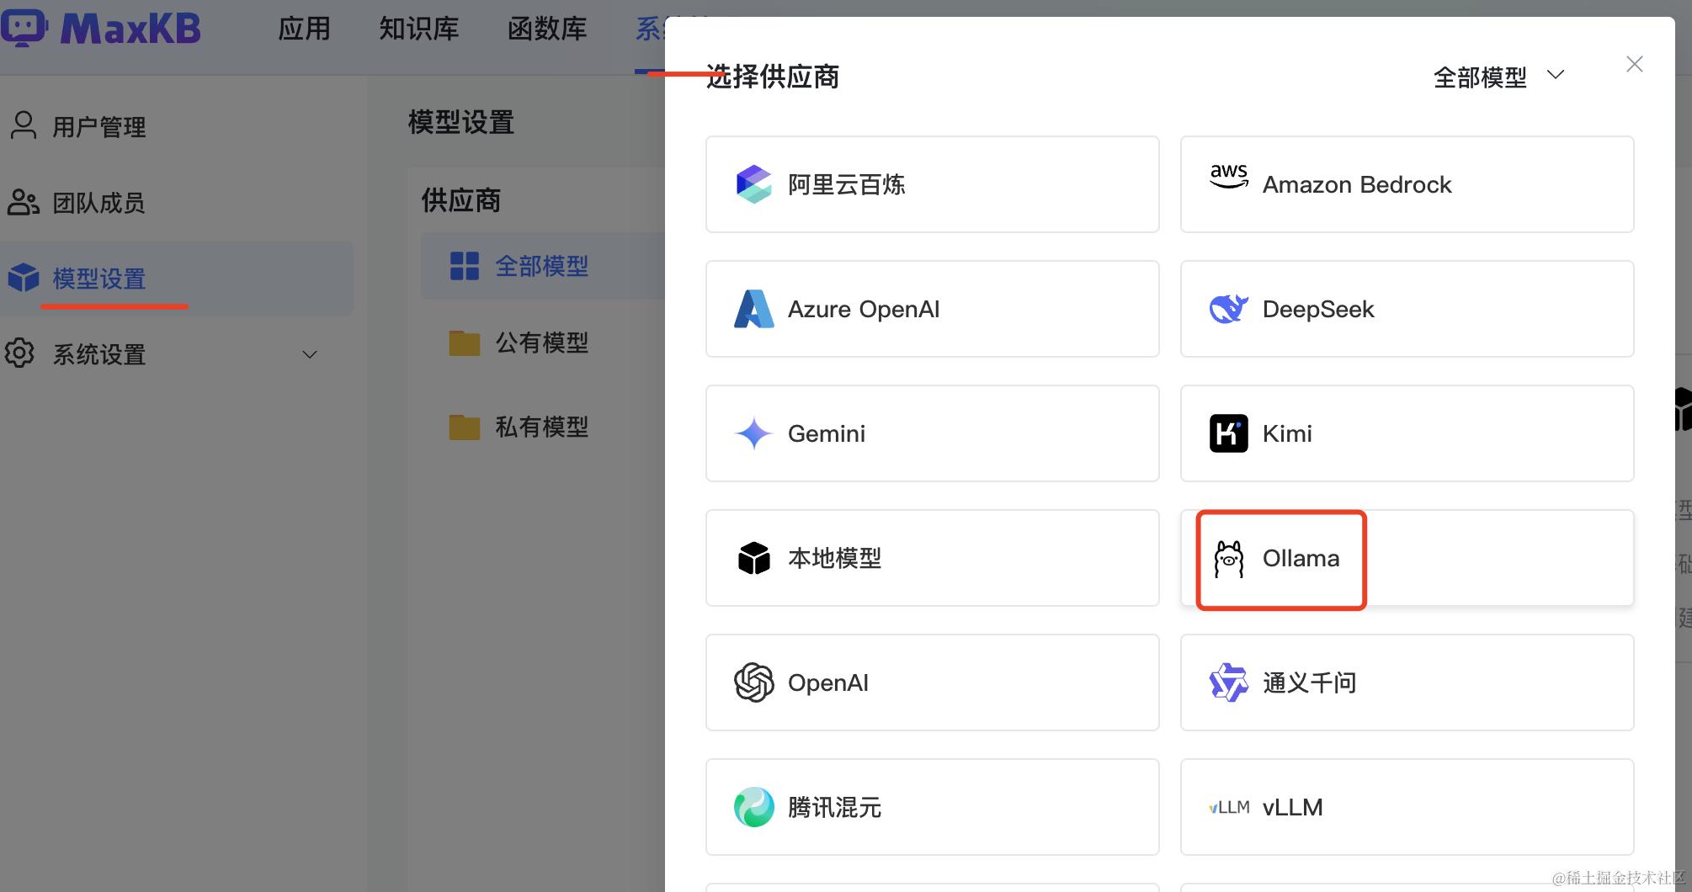Close the 选择供应商 dialog
This screenshot has height=892, width=1692.
click(1635, 64)
